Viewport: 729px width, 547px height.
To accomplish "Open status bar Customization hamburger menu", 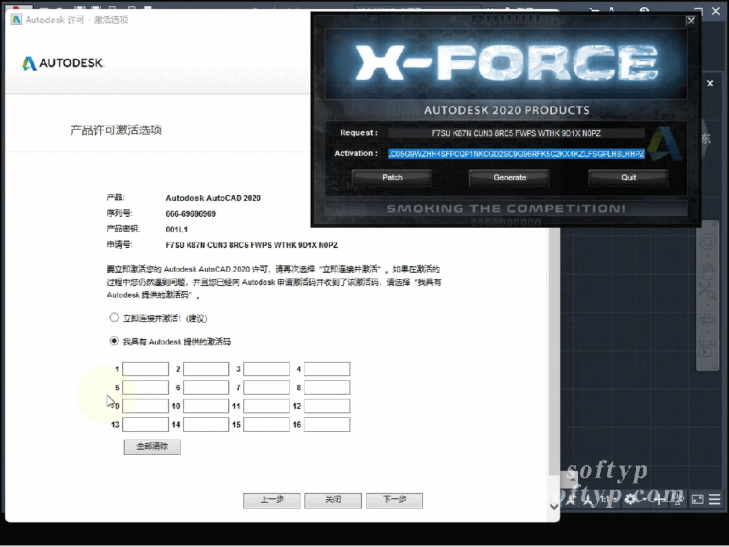I will [715, 500].
